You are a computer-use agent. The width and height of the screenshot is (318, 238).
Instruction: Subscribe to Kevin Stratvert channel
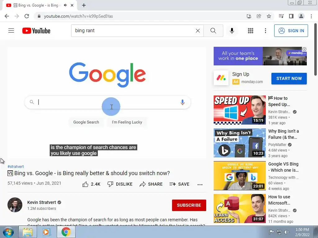(189, 205)
